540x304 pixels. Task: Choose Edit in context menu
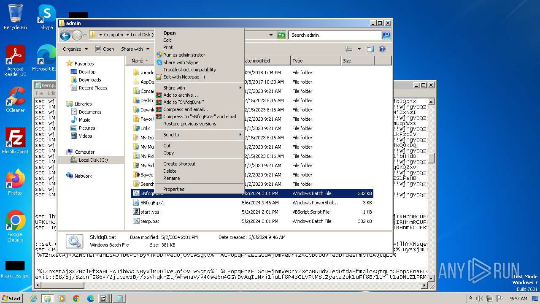coord(200,40)
